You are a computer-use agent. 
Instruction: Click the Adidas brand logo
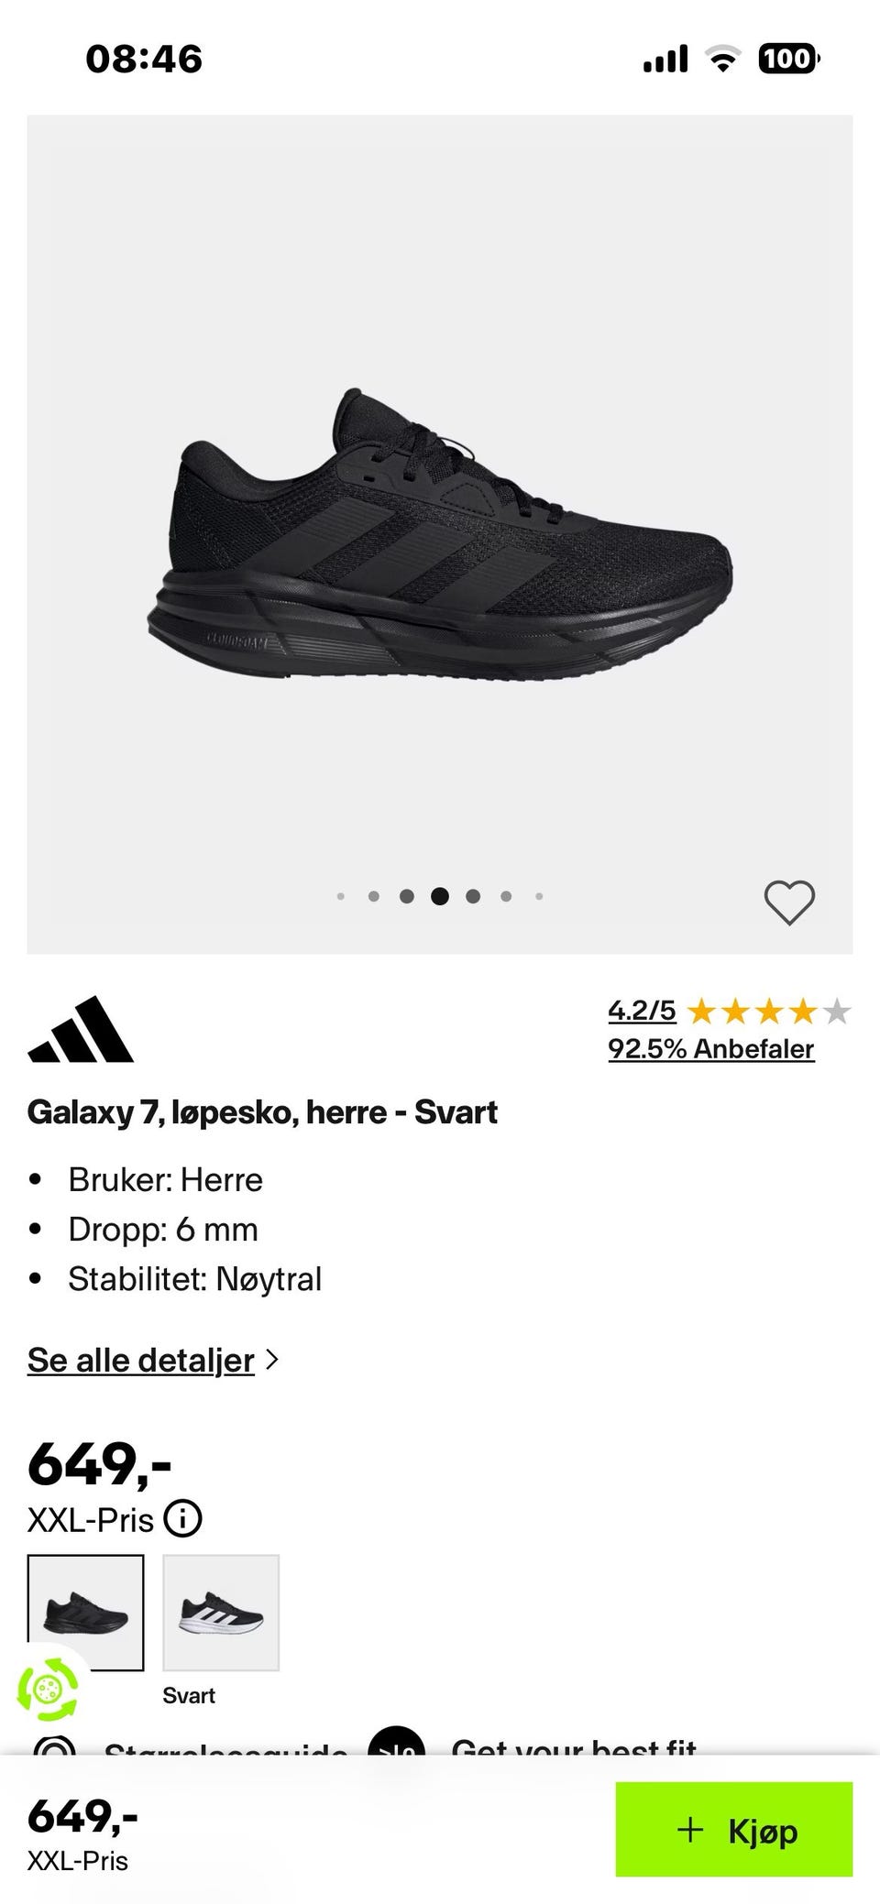[81, 1029]
